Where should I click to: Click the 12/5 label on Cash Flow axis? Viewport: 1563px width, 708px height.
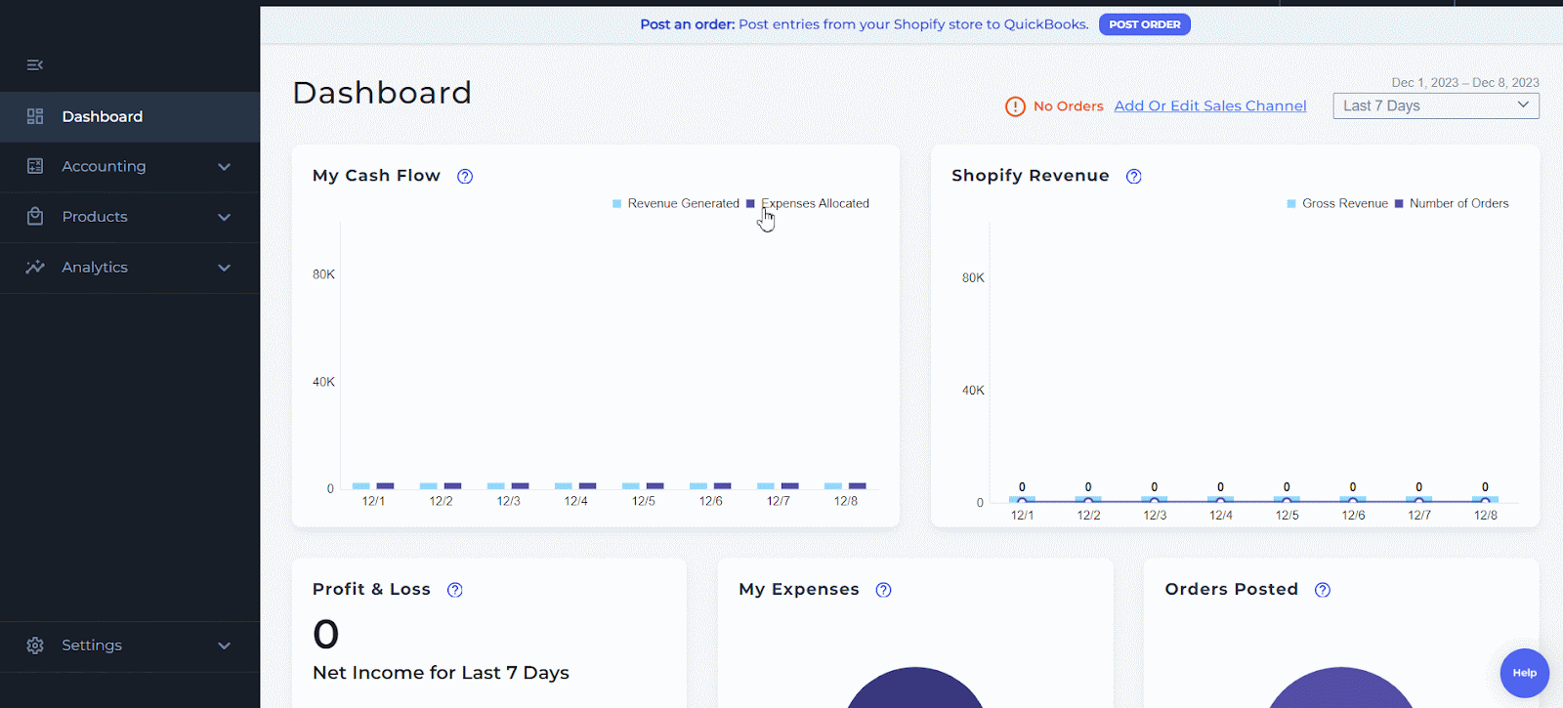pos(644,501)
